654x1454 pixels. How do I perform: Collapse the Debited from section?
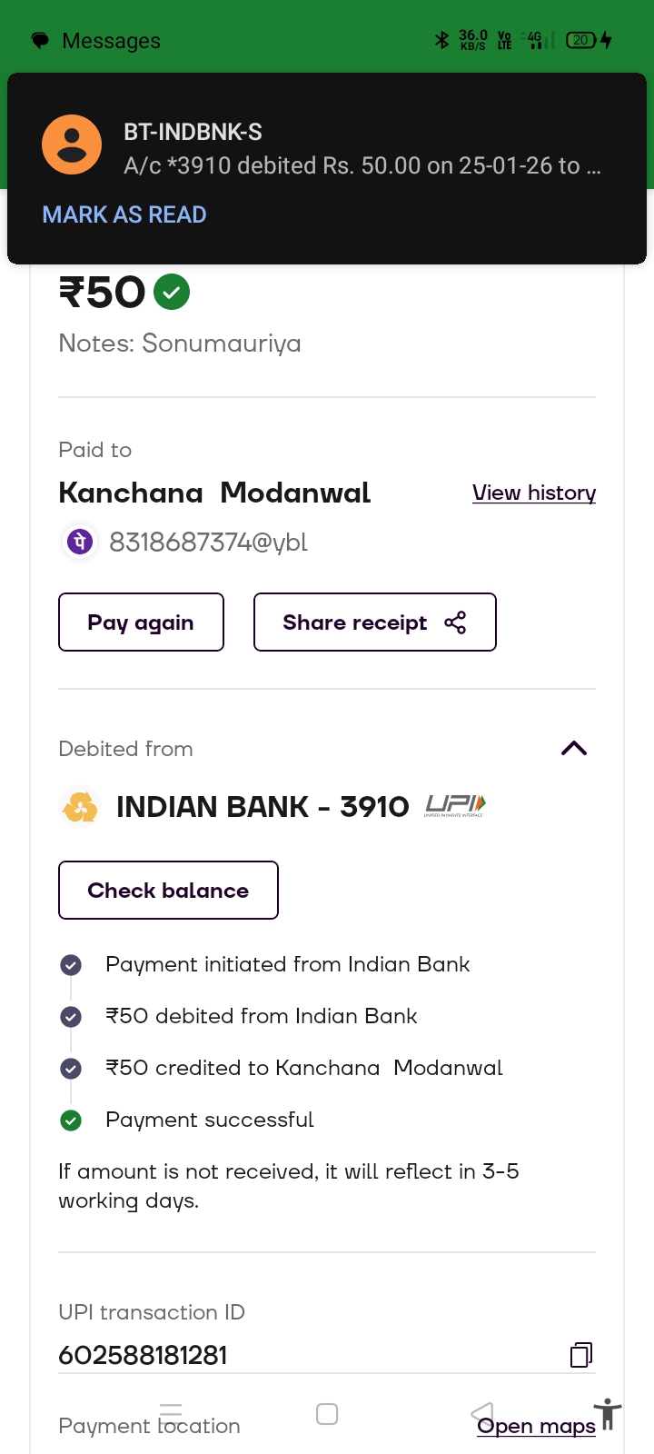pos(574,749)
